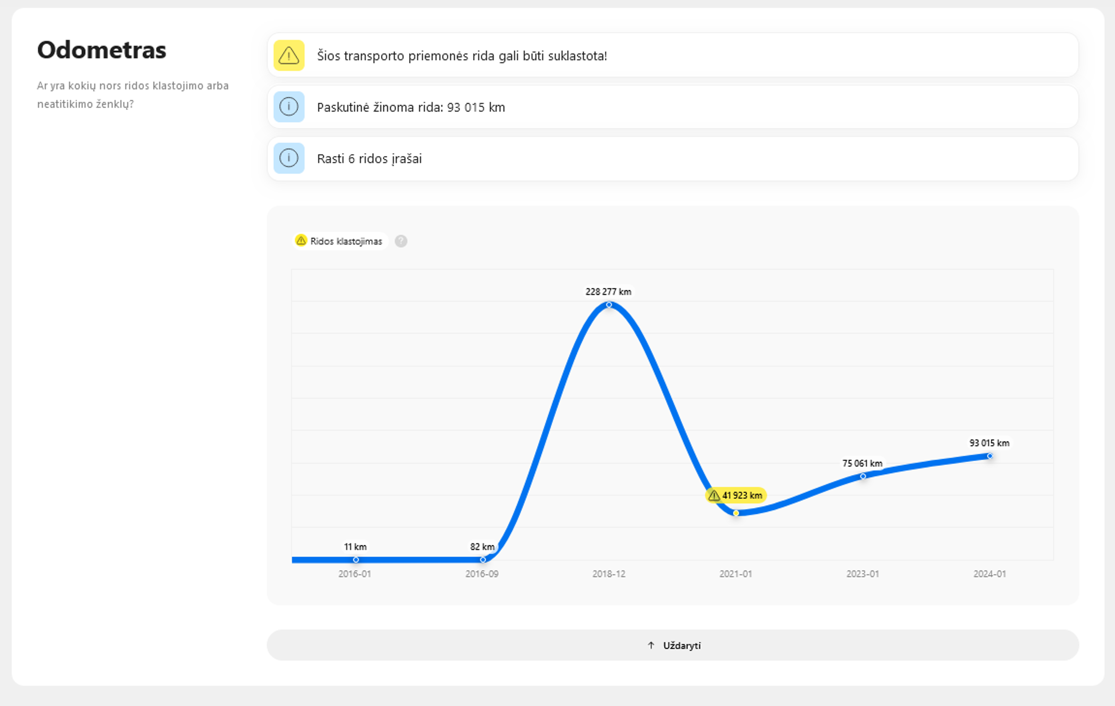The width and height of the screenshot is (1115, 706).
Task: Click the Odometras section heading
Action: [x=101, y=50]
